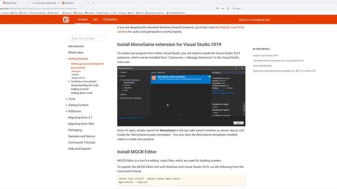Open the Changelog tab

point(110,19)
